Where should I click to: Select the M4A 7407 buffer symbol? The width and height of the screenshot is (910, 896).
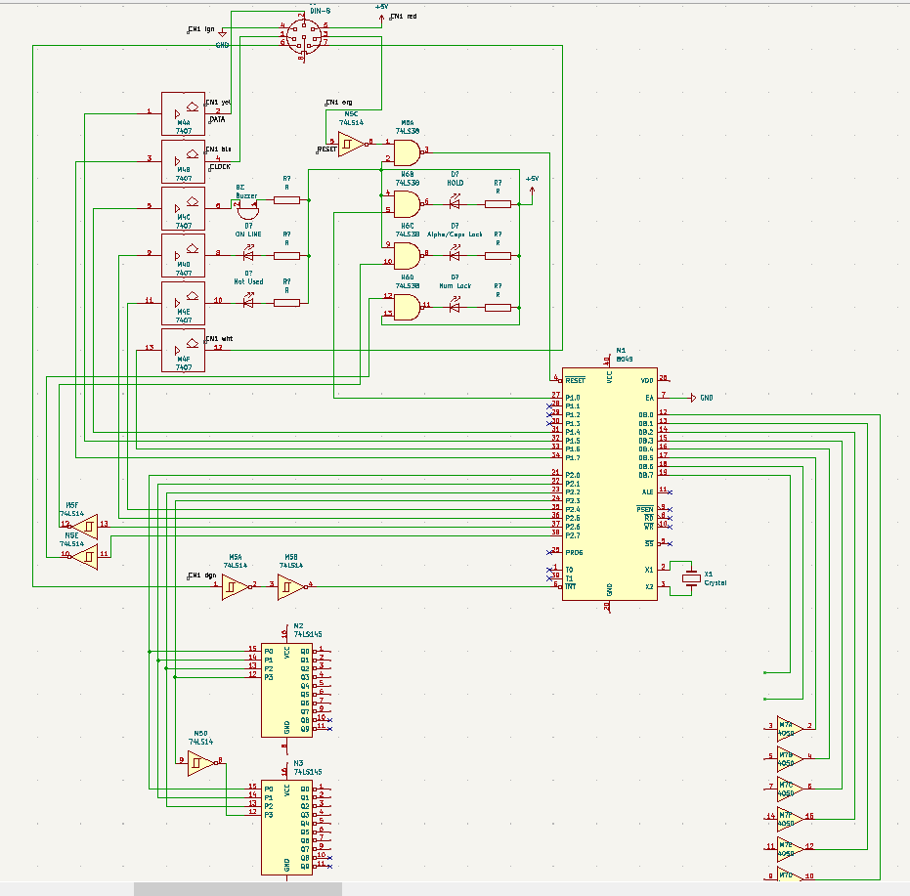click(183, 111)
